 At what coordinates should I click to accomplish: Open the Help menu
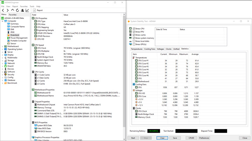click(38, 6)
